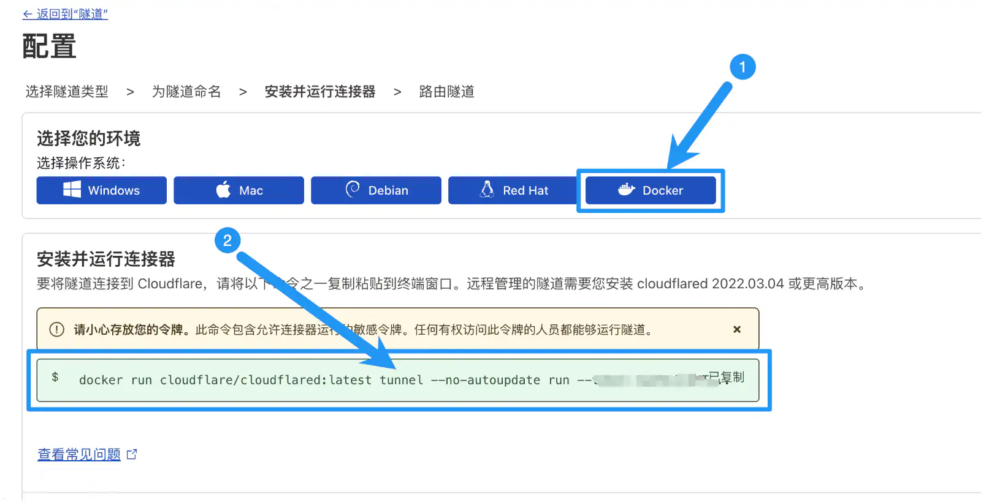This screenshot has width=981, height=503.
Task: Click the warning circle icon in the token notice
Action: click(56, 330)
